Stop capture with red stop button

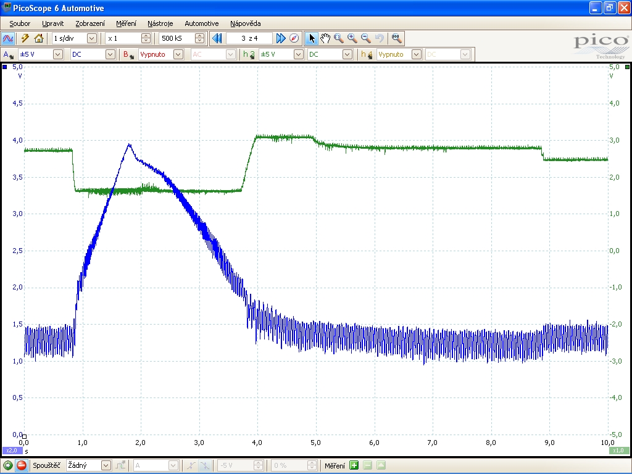[x=21, y=465]
